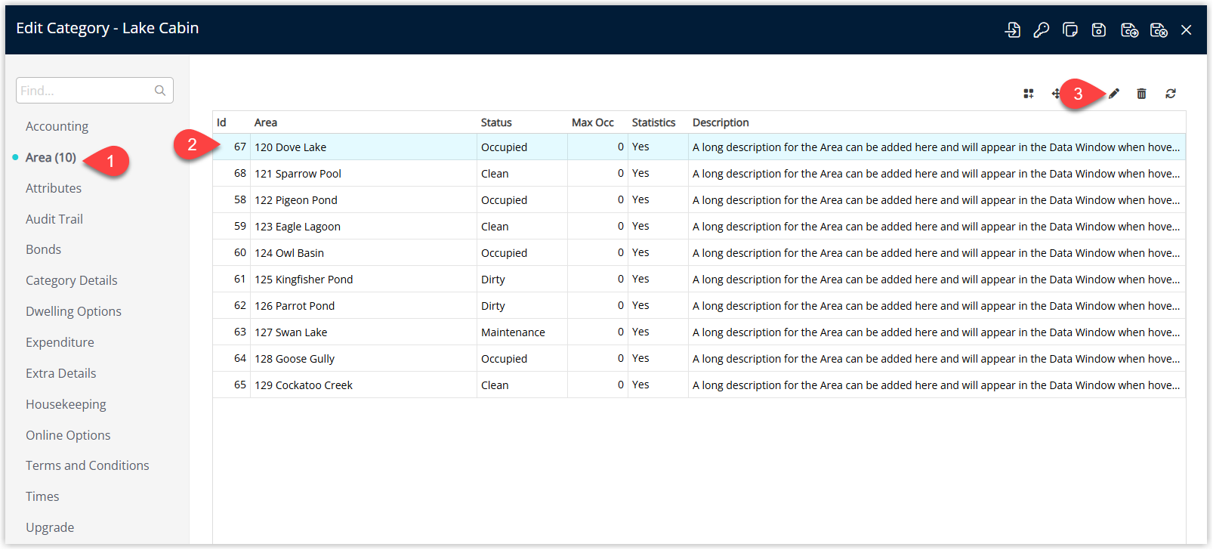The width and height of the screenshot is (1213, 550).
Task: Select the 128 Goose Gully row
Action: point(699,358)
